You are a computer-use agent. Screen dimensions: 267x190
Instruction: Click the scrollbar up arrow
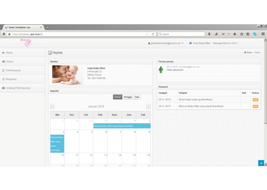pyautogui.click(x=265, y=40)
